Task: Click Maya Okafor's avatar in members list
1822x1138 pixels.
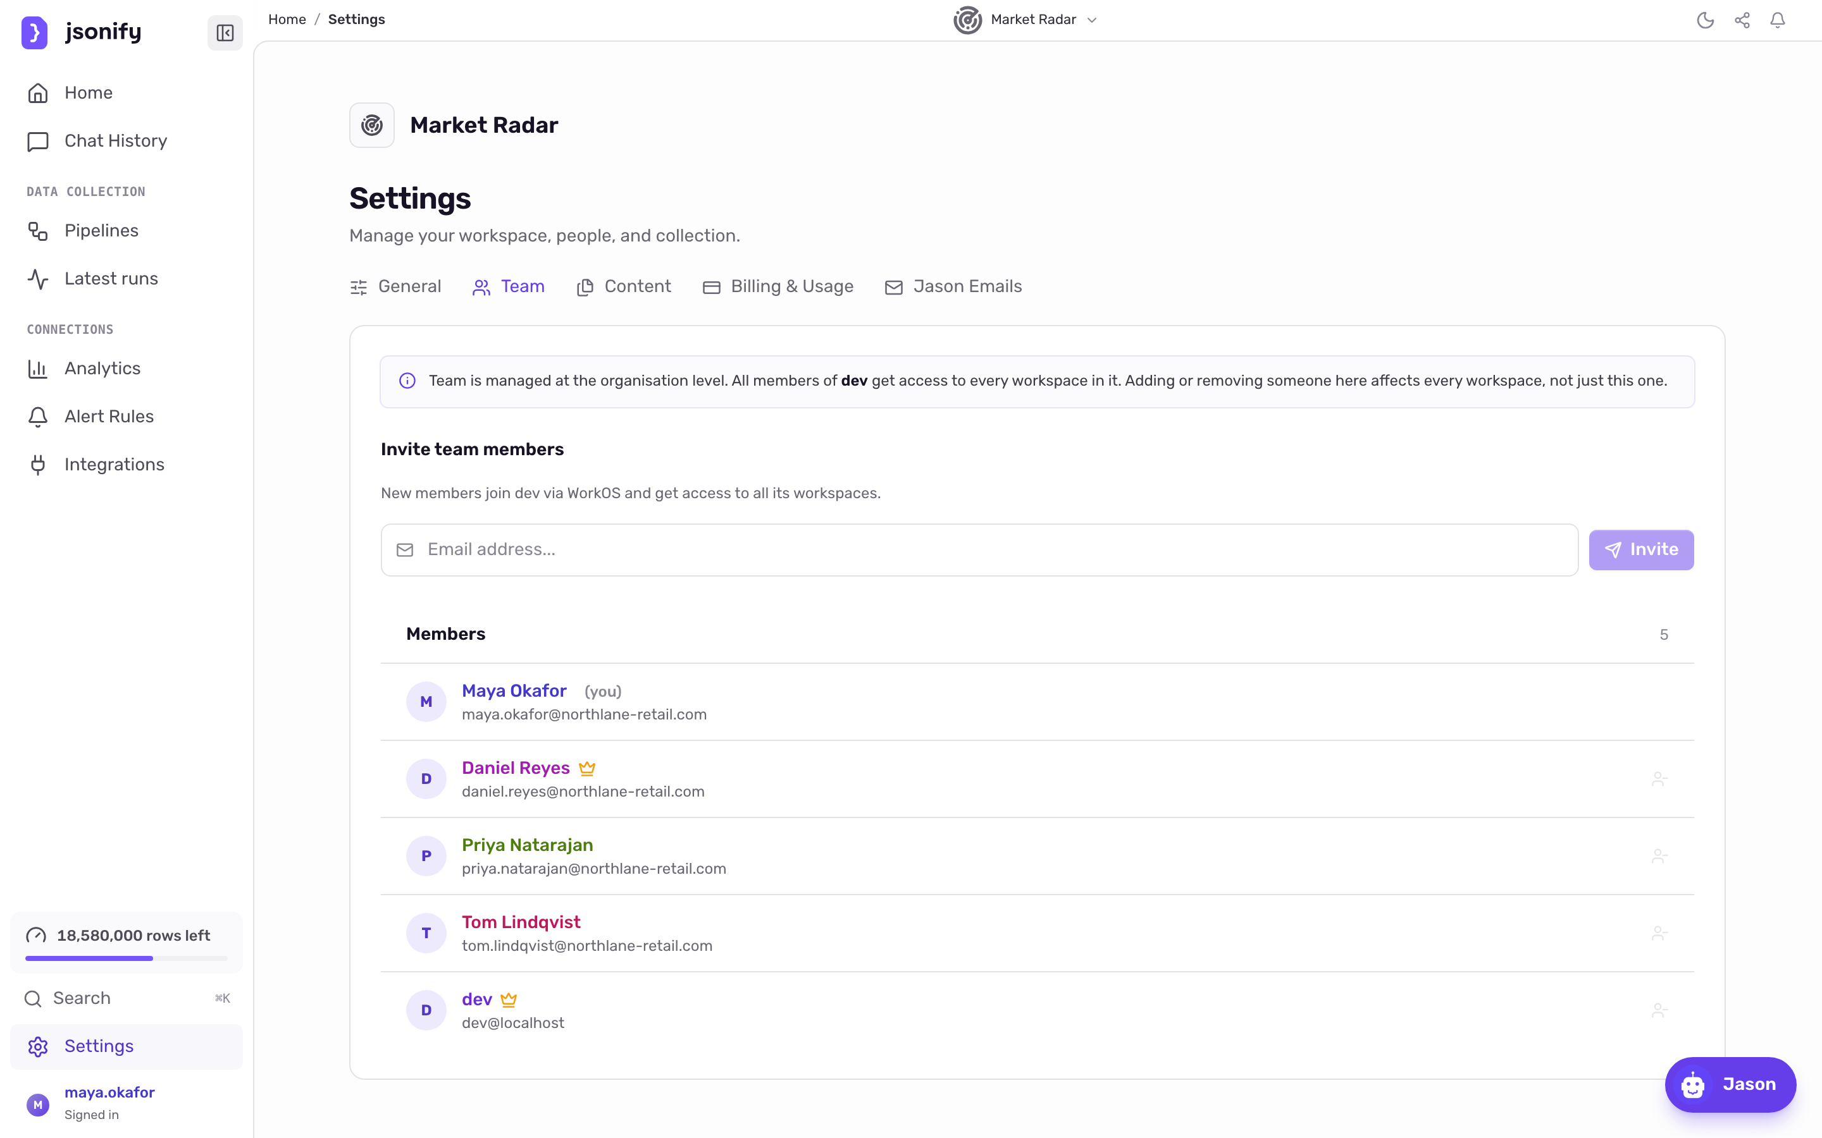Action: (426, 702)
